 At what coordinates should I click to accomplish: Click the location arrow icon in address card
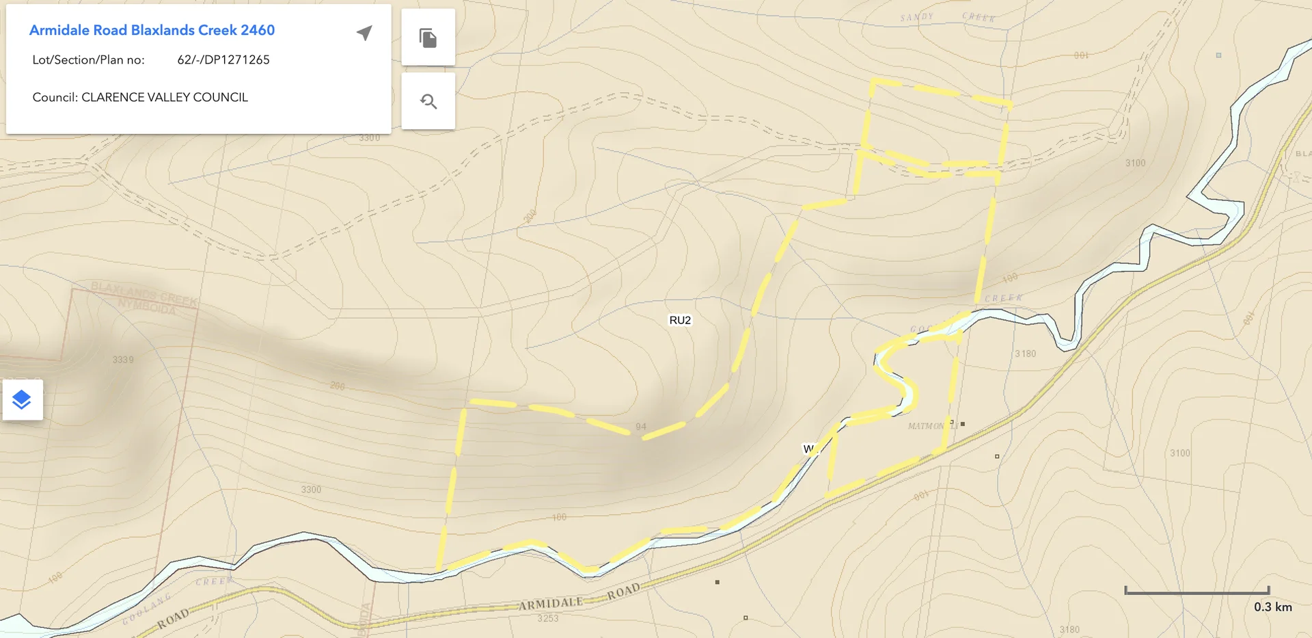pyautogui.click(x=364, y=33)
